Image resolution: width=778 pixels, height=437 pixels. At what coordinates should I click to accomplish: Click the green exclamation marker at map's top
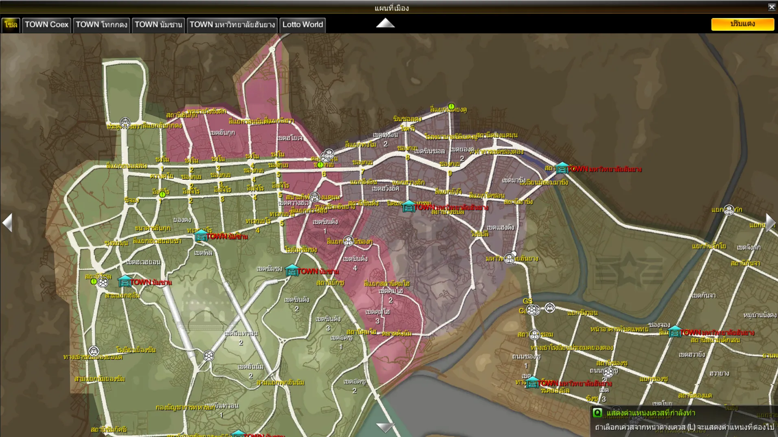(451, 107)
